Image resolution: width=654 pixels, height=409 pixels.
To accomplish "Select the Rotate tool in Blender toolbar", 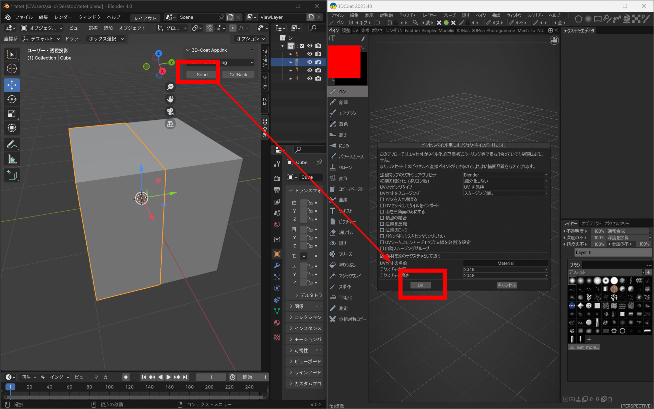I will coord(11,99).
